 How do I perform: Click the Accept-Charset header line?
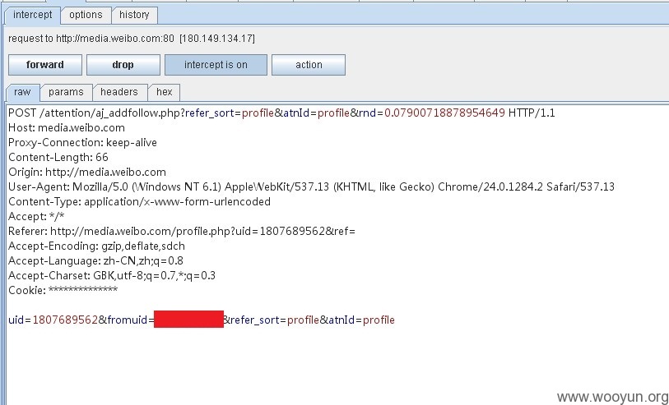(x=112, y=275)
